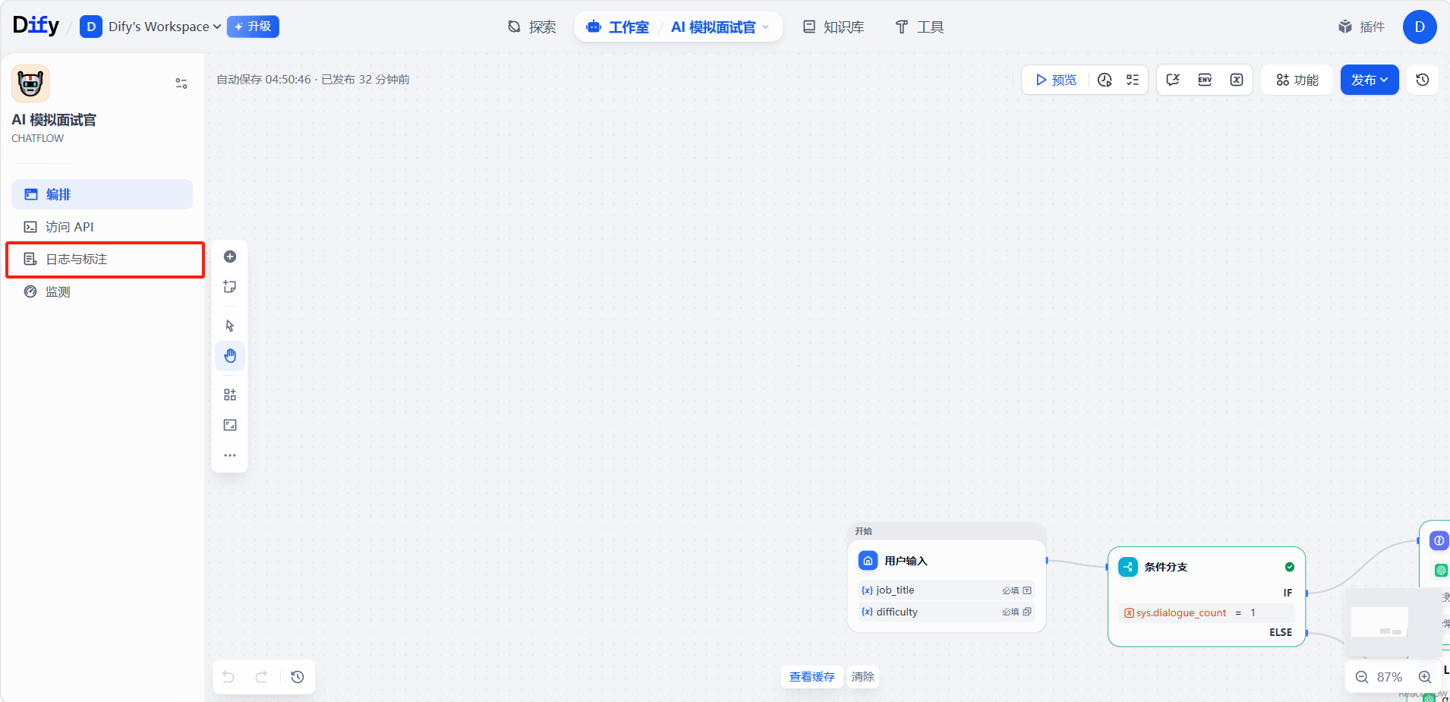The width and height of the screenshot is (1450, 702).
Task: Click the zoom in magnifier icon
Action: click(x=1425, y=677)
